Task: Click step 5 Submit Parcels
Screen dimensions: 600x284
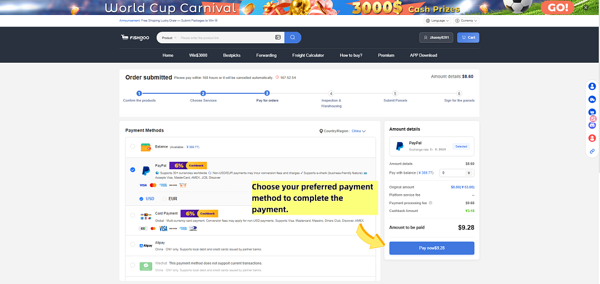Action: (396, 97)
